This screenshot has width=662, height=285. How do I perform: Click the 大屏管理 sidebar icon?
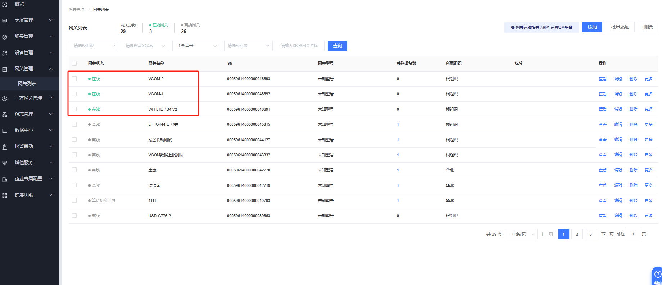click(5, 20)
